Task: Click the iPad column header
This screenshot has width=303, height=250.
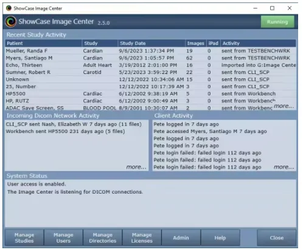Action: point(214,43)
